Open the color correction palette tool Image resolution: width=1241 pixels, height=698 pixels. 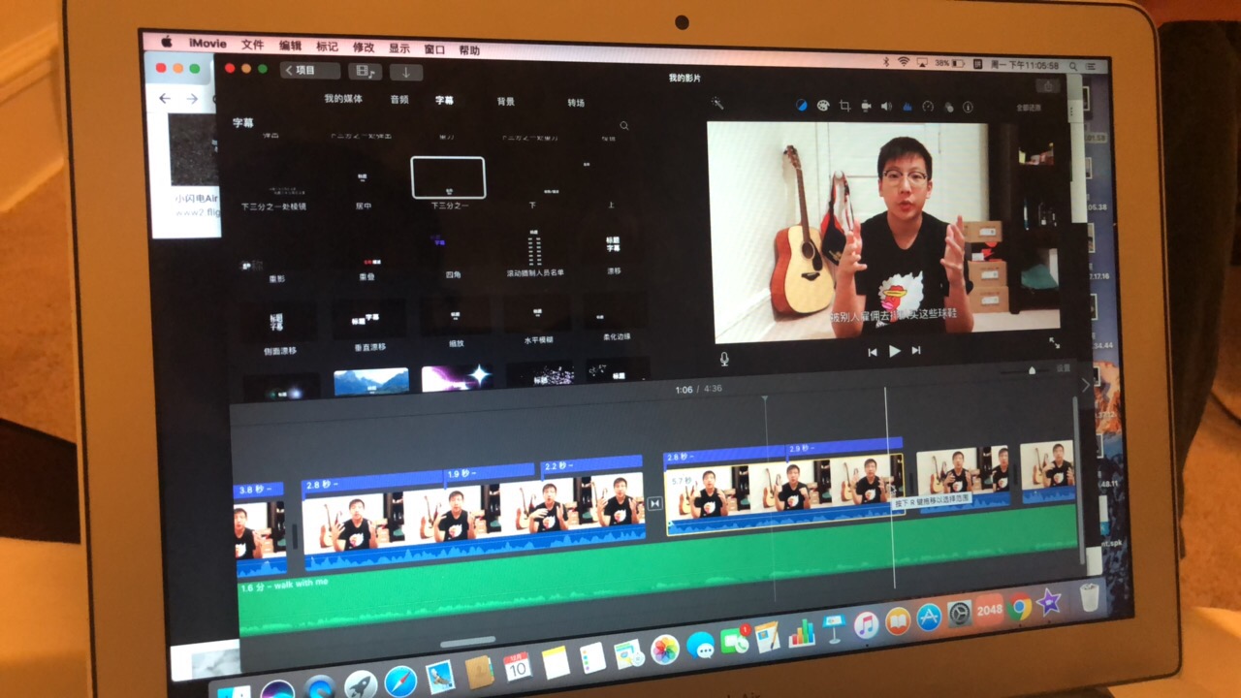[822, 105]
